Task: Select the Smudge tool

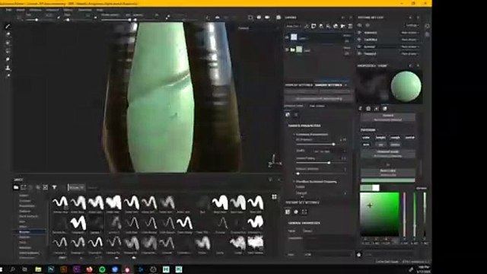Action: (8, 59)
